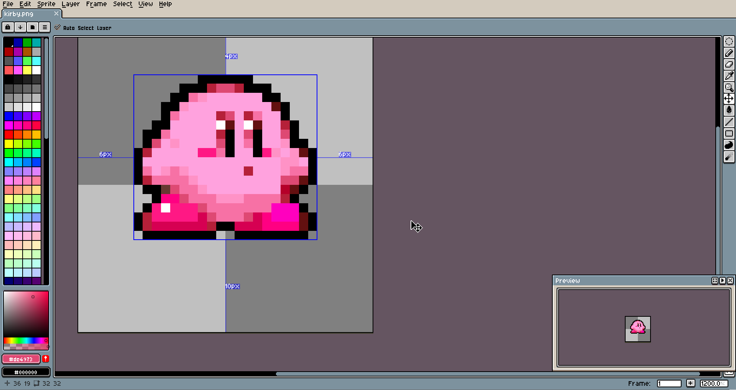
Task: Toggle the Auto Select Layer checkbox
Action: [x=58, y=28]
